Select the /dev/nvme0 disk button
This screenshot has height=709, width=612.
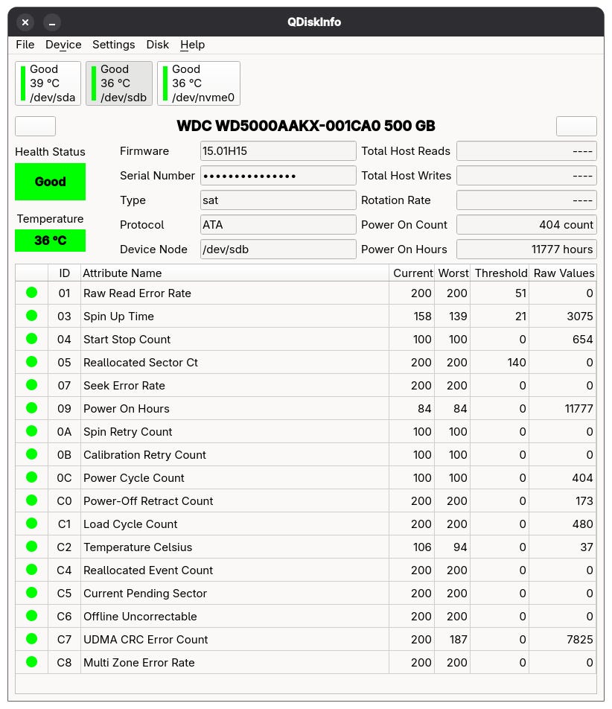click(x=199, y=83)
